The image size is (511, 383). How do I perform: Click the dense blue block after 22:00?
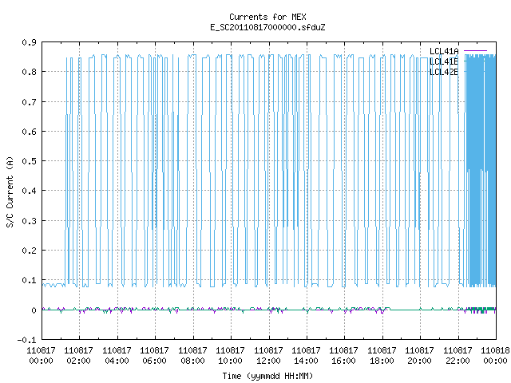[x=481, y=171]
